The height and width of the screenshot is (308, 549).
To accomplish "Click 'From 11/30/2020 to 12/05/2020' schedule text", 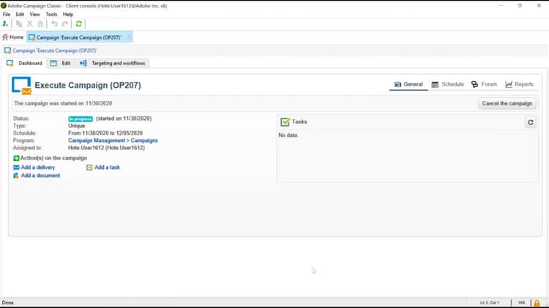I will (105, 133).
